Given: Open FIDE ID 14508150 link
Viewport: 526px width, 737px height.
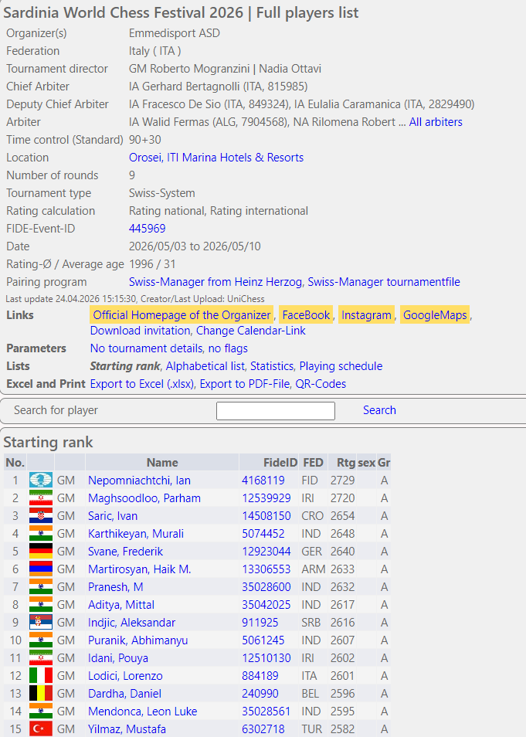Looking at the screenshot, I should pos(266,516).
